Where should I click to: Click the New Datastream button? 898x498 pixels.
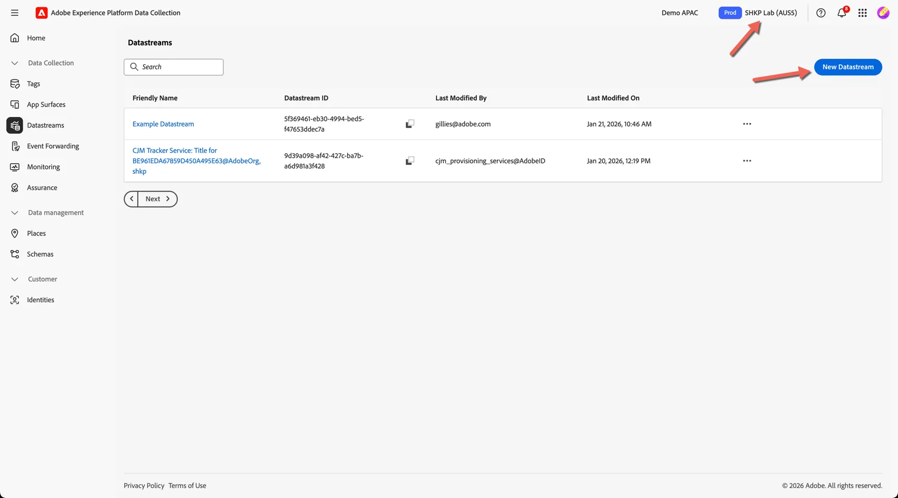pyautogui.click(x=848, y=67)
